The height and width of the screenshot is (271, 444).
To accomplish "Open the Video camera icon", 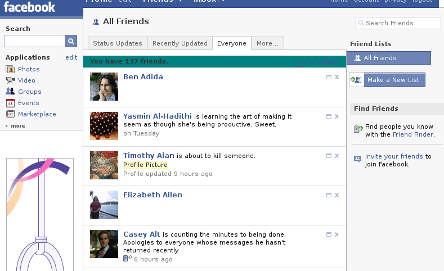I will coord(10,80).
